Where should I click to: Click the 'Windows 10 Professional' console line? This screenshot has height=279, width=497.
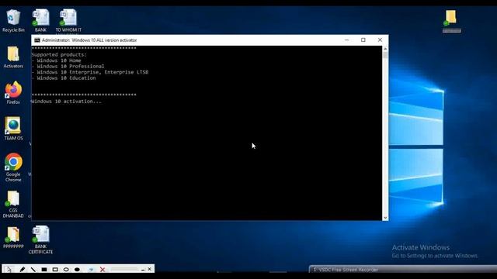tap(68, 67)
